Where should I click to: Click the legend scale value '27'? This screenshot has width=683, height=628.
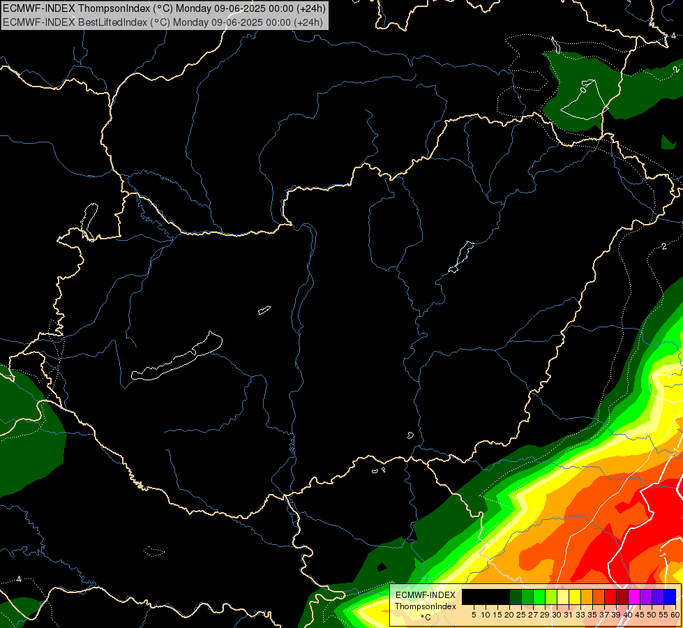533,615
